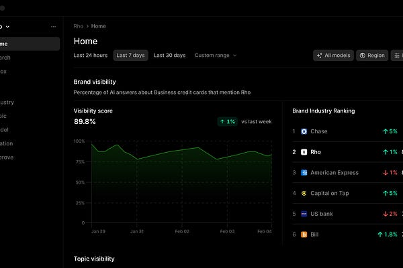Select the Last 24 hours tab
Image resolution: width=403 pixels, height=268 pixels.
coord(91,56)
